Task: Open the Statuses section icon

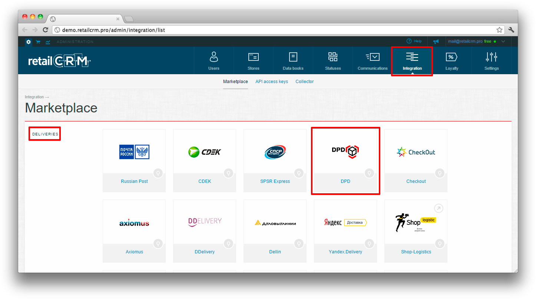Action: (333, 57)
